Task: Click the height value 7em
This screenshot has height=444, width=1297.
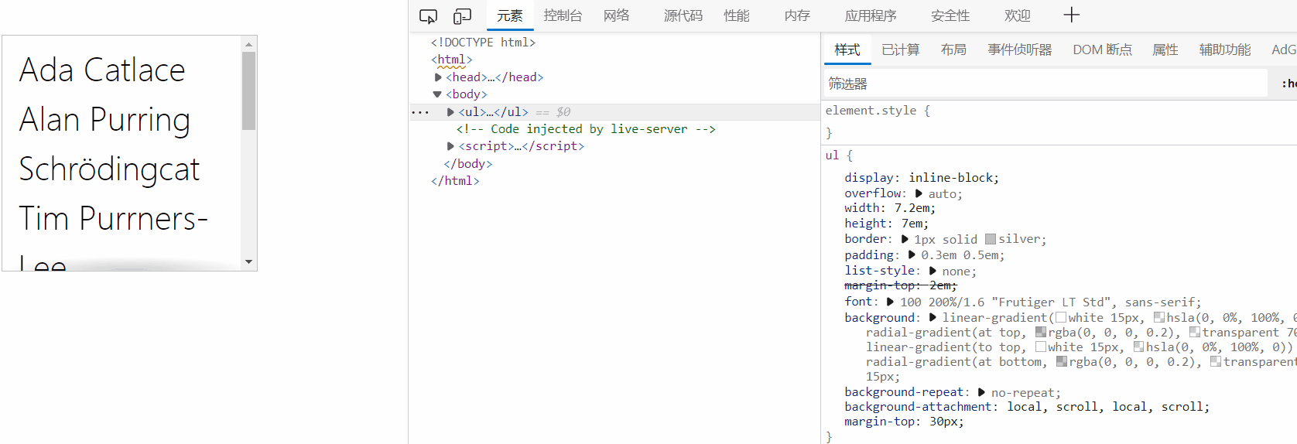Action: click(x=912, y=224)
